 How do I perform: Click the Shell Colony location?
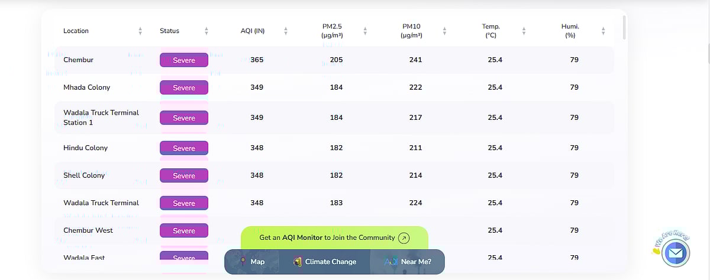(84, 175)
